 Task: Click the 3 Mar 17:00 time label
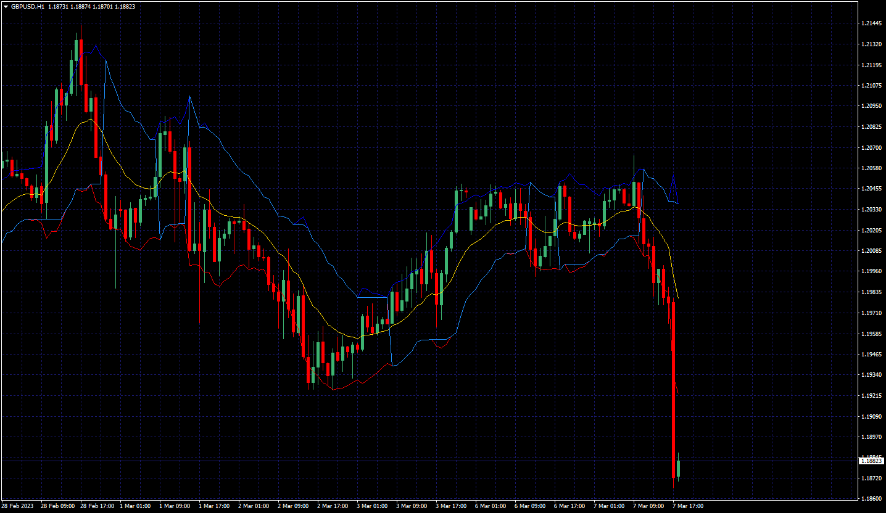pyautogui.click(x=451, y=506)
